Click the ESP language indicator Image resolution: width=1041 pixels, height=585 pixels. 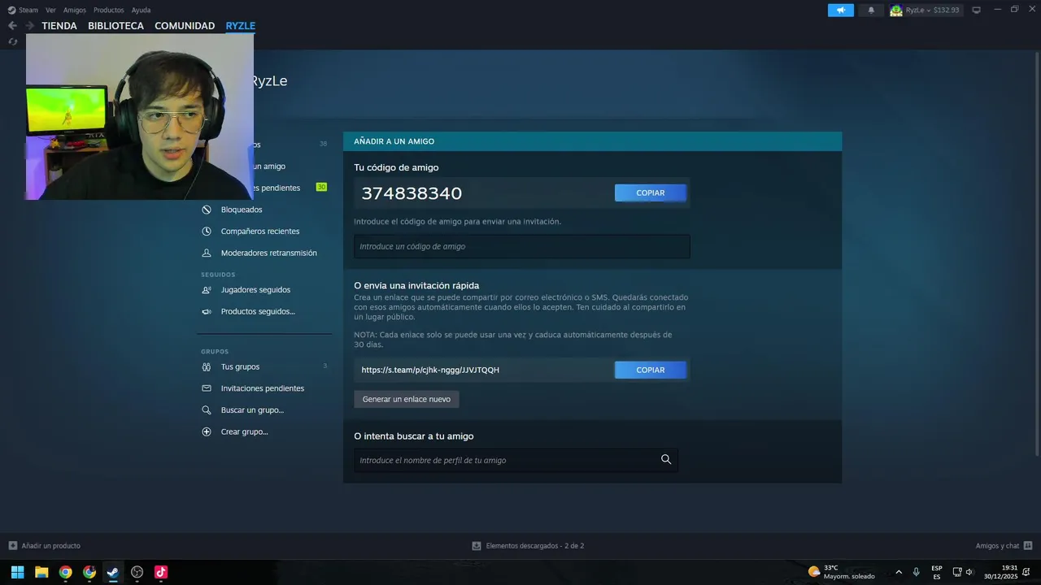(937, 572)
